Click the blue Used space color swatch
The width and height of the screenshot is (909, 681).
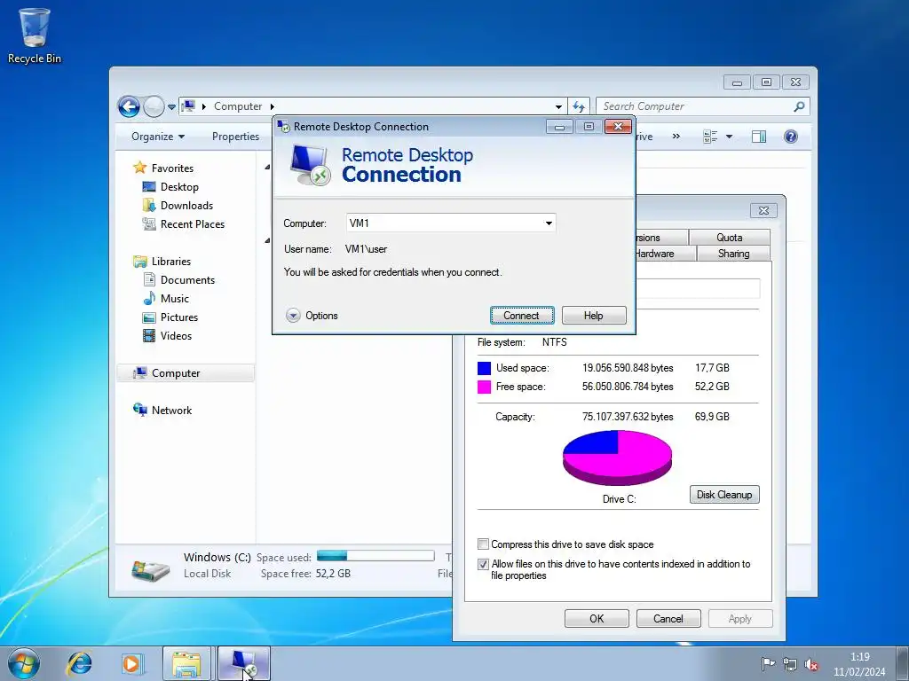click(484, 368)
